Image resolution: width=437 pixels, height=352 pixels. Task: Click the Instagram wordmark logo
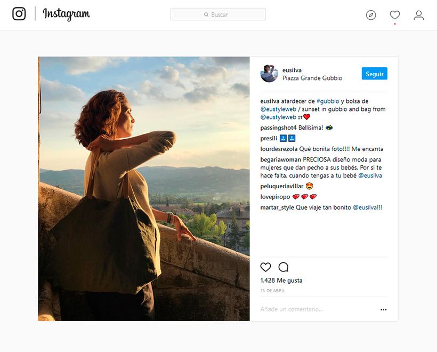[x=66, y=14]
